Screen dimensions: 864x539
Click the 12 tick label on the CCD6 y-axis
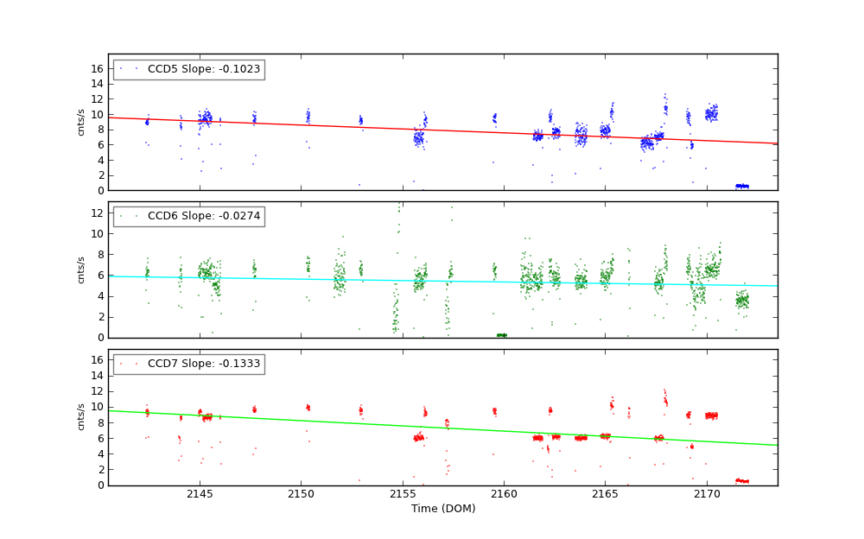click(98, 212)
